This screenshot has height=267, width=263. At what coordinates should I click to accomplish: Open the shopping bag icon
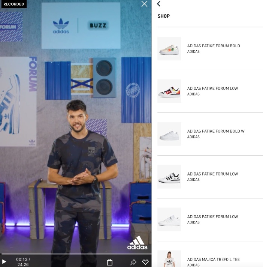coord(110,262)
